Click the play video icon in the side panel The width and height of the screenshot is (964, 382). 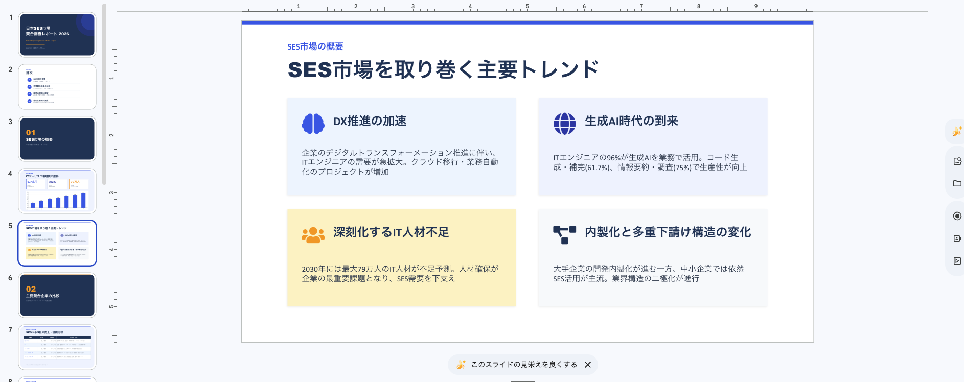pyautogui.click(x=957, y=261)
